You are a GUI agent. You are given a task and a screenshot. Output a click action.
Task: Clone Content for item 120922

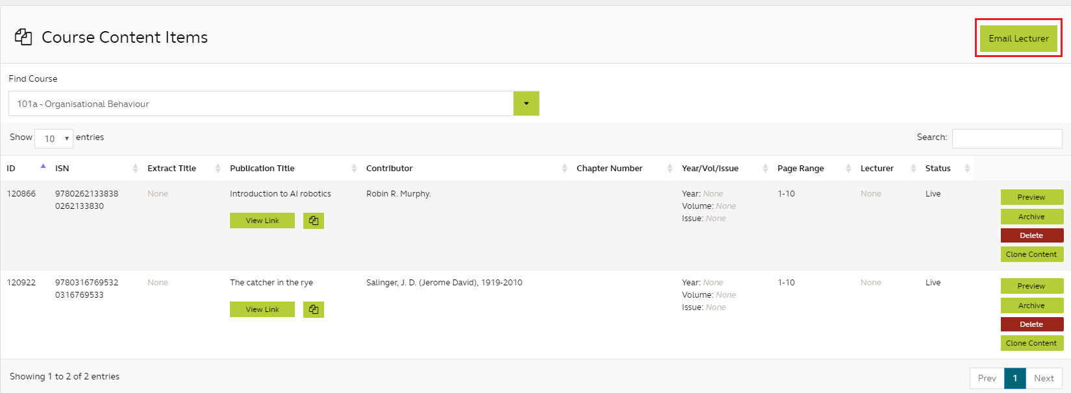(x=1031, y=343)
